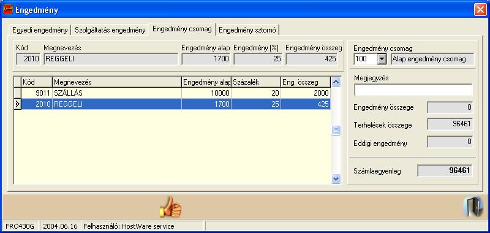
Task: Select the REGGELI row in table
Action: tap(172, 104)
